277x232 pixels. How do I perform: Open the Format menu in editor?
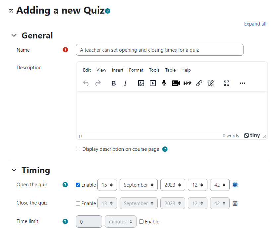[136, 70]
